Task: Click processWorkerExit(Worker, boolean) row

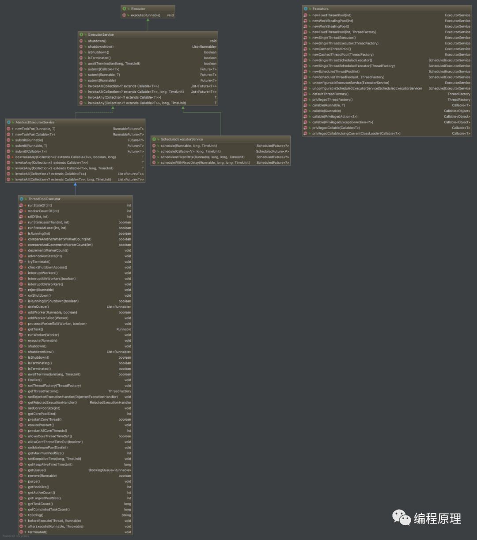Action: click(x=75, y=324)
